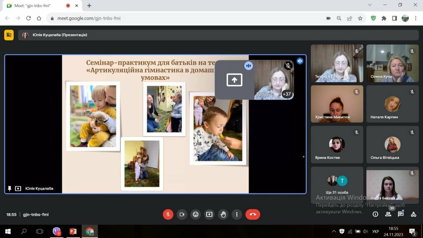Image resolution: width=423 pixels, height=238 pixels.
Task: Toggle the camera on or off
Action: pyautogui.click(x=181, y=214)
